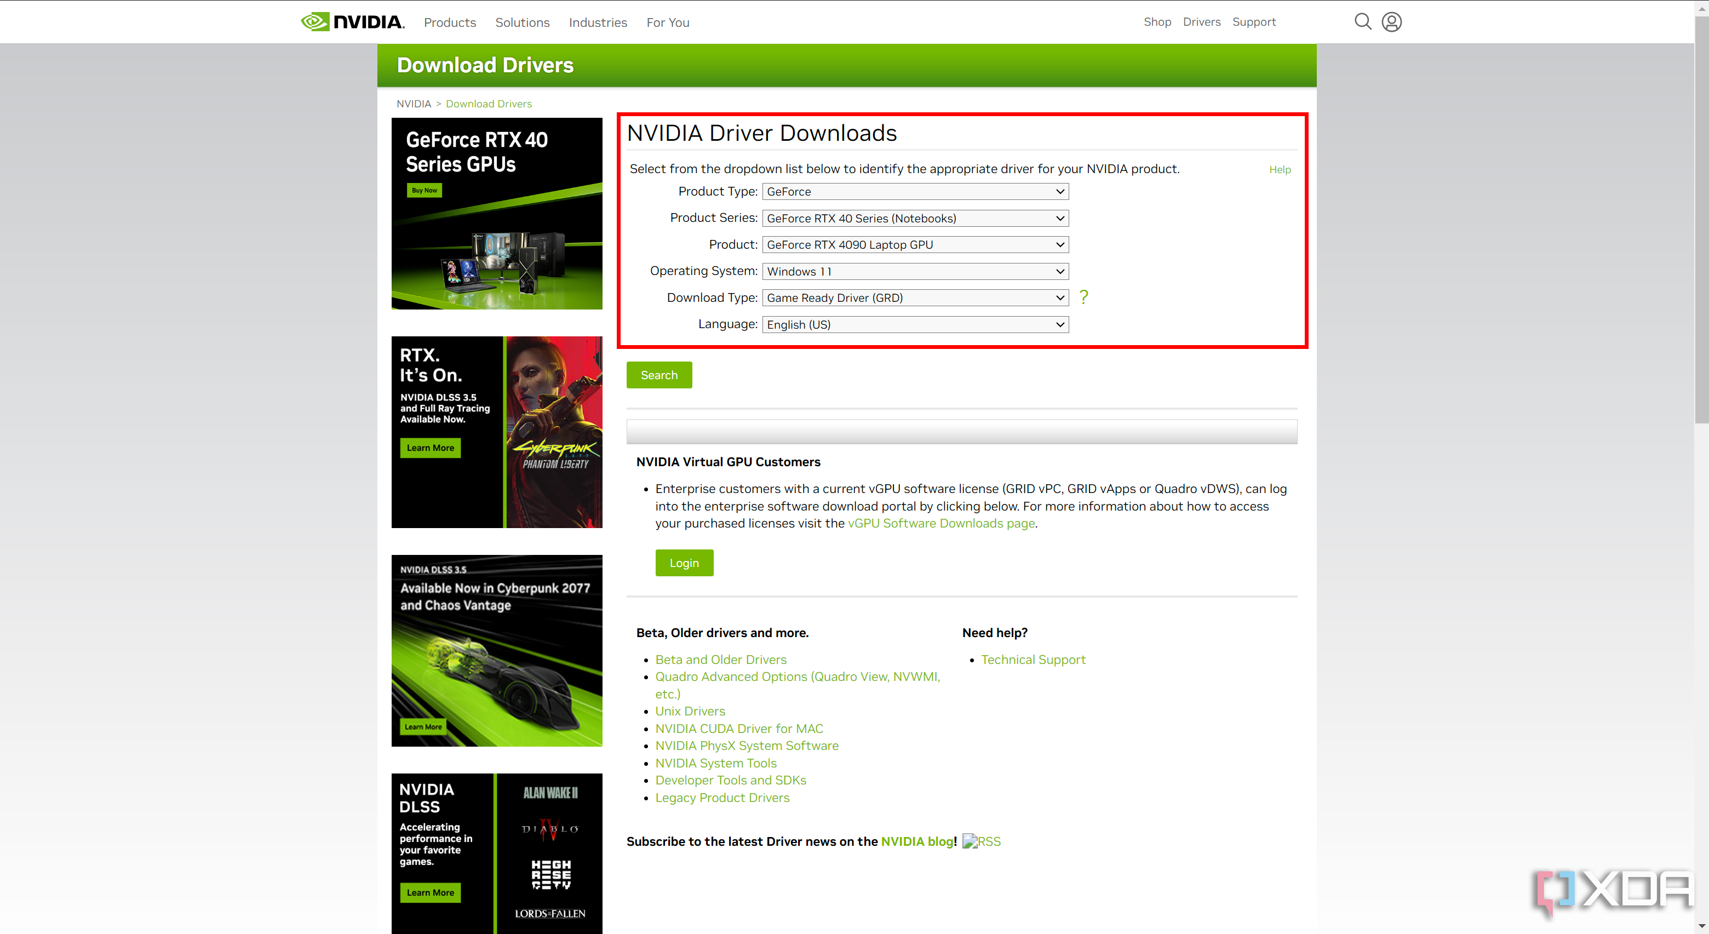Click the Support menu item
Screen dimensions: 1709x934
(1252, 22)
